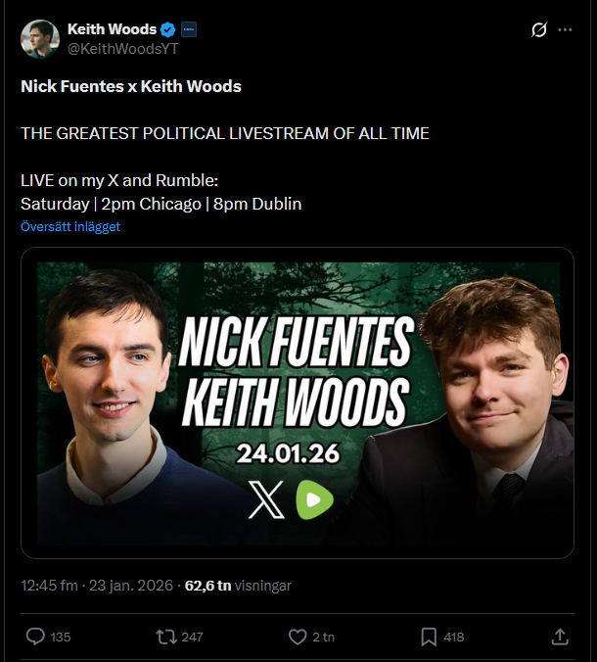
Task: Click the Översätt inlägget translate link
Action: tap(70, 227)
